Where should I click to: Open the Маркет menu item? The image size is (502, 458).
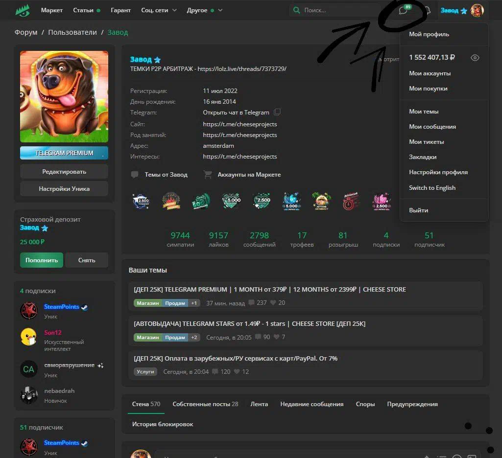click(52, 10)
